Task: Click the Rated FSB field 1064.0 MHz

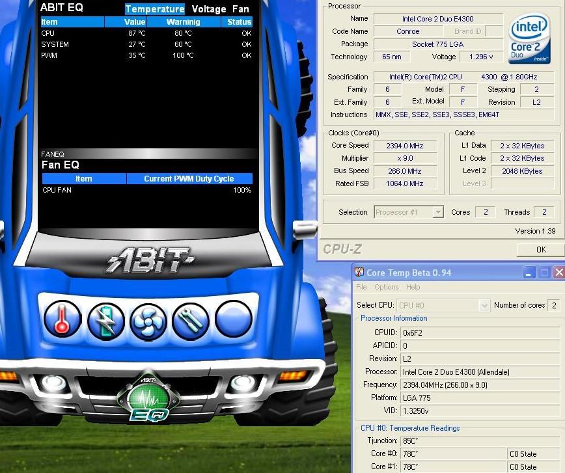Action: pyautogui.click(x=405, y=183)
